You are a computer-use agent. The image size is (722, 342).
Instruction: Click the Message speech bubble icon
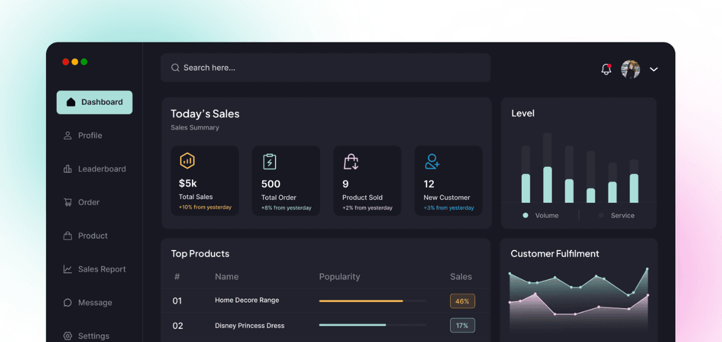68,302
